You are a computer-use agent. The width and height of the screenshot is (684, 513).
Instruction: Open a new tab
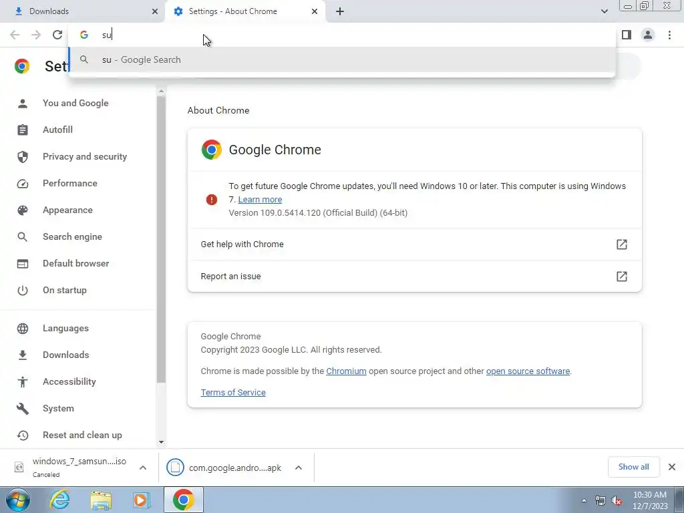click(x=340, y=11)
